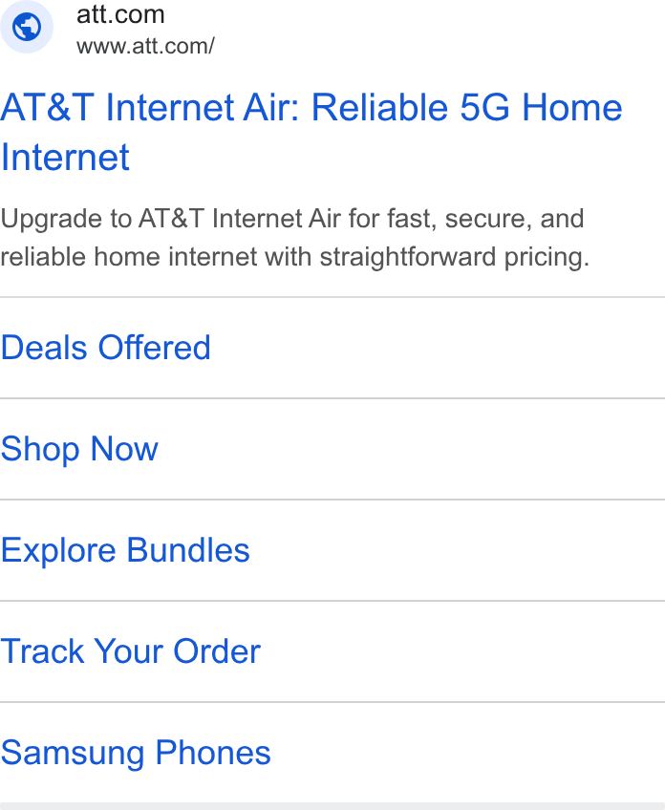This screenshot has height=810, width=665.
Task: Click the word "Now" in Shop Now
Action: (x=124, y=448)
